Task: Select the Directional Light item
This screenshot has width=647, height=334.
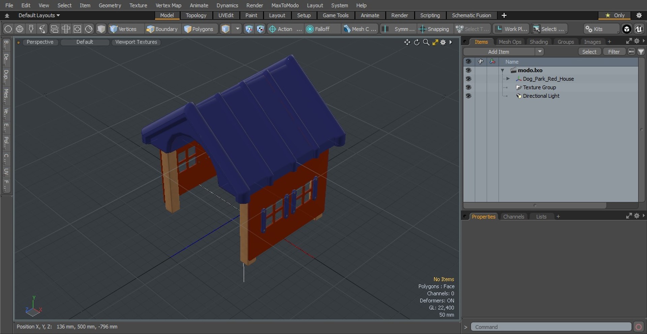Action: click(541, 96)
